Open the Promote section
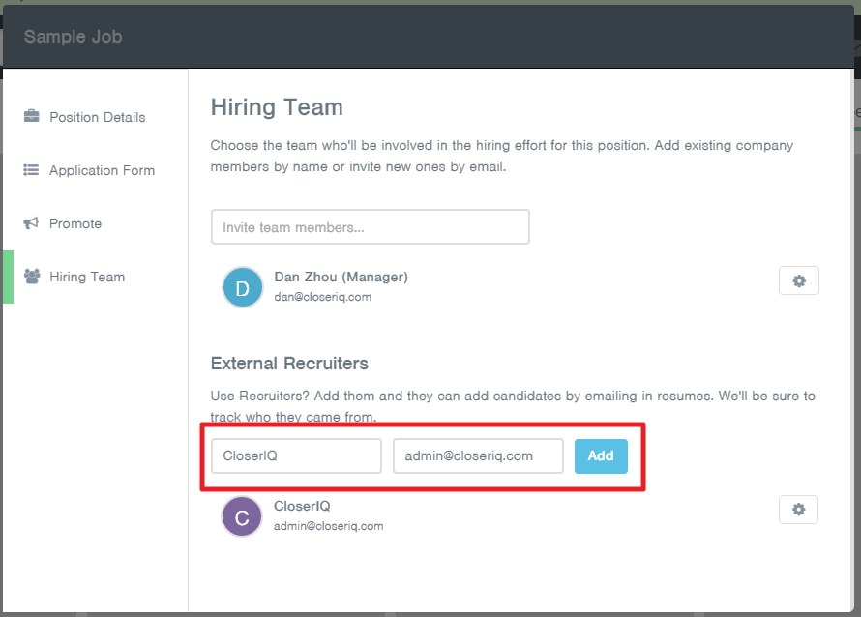The image size is (861, 617). click(75, 223)
